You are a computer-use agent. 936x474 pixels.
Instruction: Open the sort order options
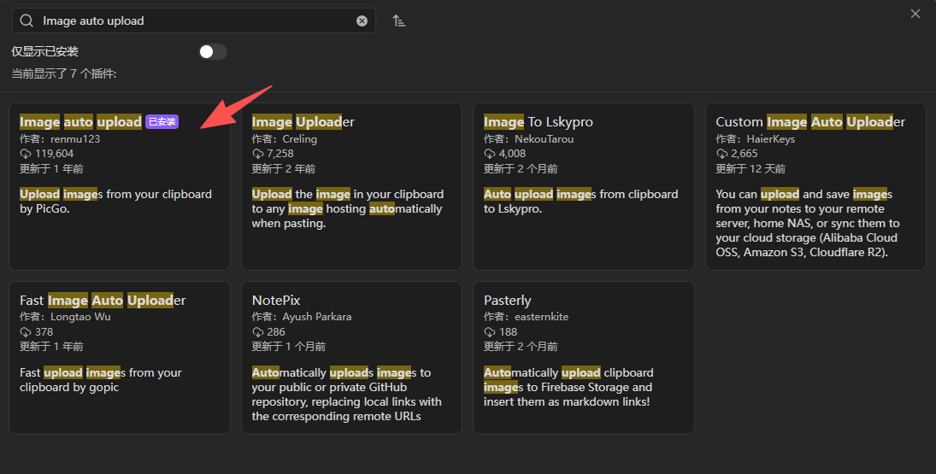[x=398, y=20]
